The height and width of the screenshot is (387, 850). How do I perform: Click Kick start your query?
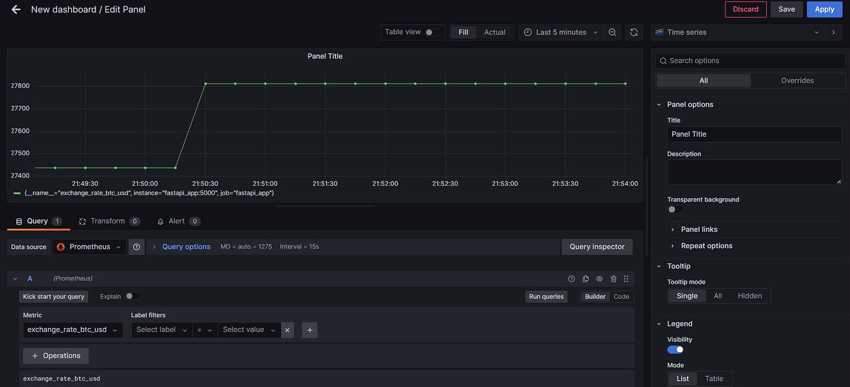tap(53, 297)
